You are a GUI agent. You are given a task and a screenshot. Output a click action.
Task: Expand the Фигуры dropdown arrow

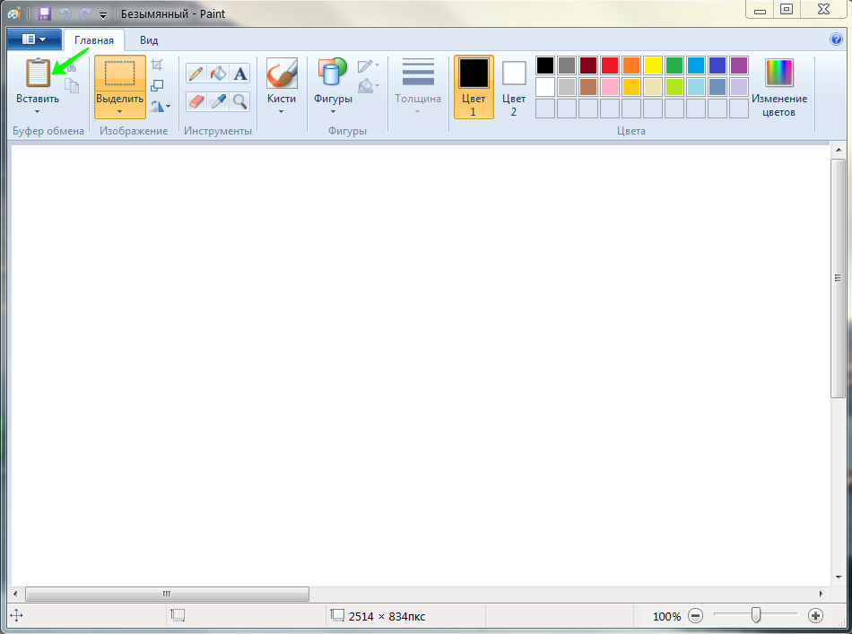[333, 112]
